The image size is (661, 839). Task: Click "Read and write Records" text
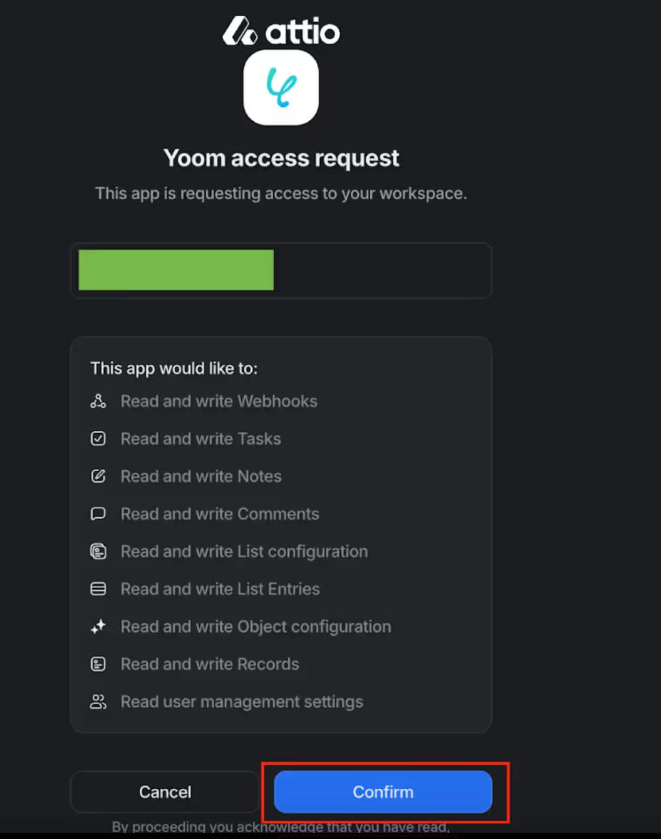pyautogui.click(x=209, y=664)
